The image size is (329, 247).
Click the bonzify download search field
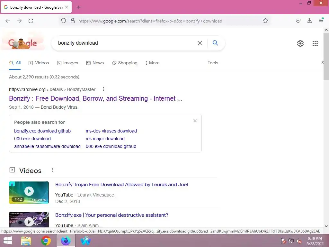tap(126, 43)
